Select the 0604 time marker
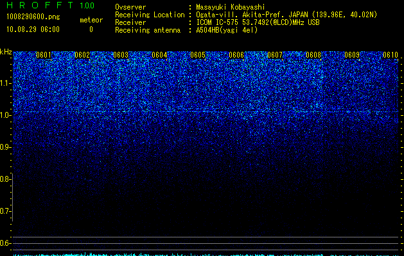 click(x=159, y=55)
